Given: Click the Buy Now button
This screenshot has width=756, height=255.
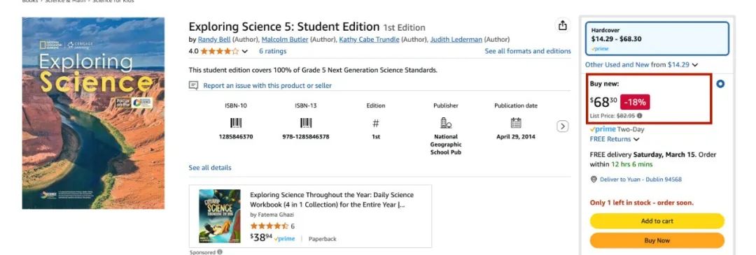Looking at the screenshot, I should point(657,240).
